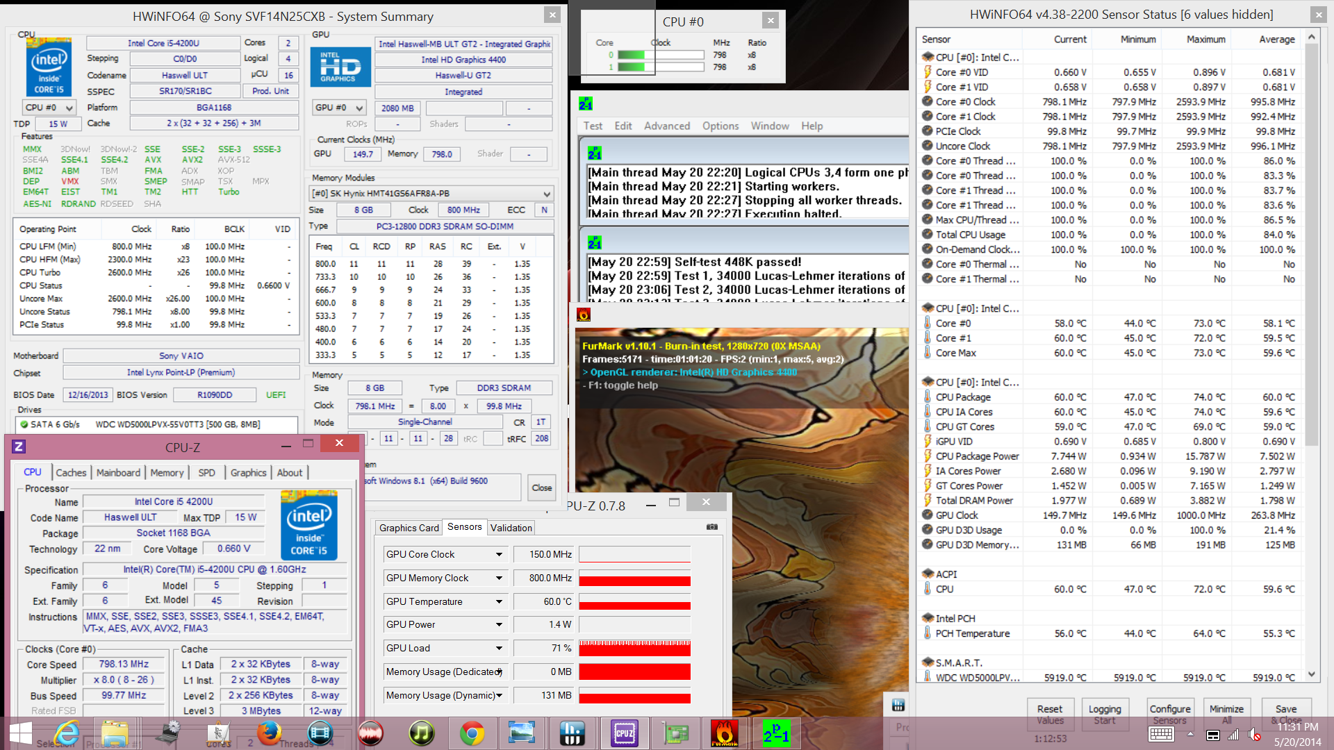Image resolution: width=1334 pixels, height=750 pixels.
Task: Switch to GPU-Z via taskbar graphics card icon
Action: coord(674,733)
